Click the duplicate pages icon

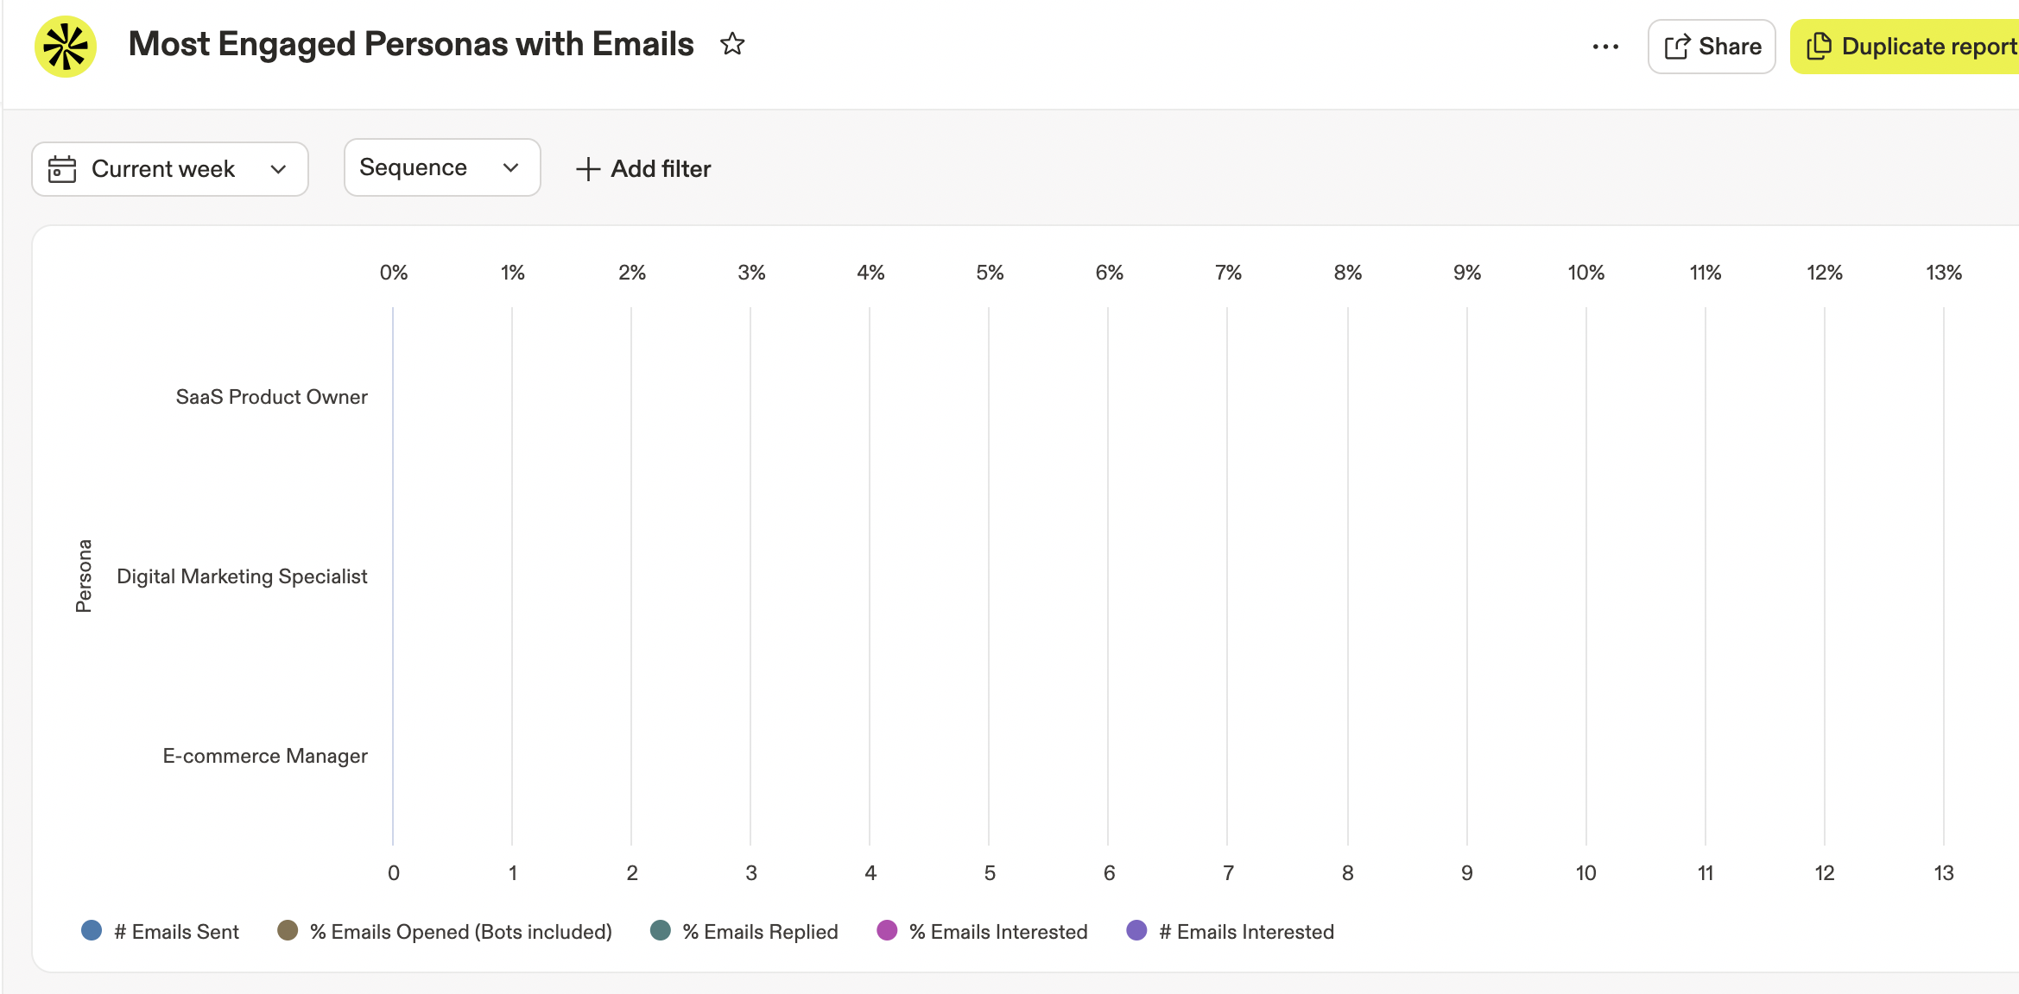click(x=1819, y=47)
